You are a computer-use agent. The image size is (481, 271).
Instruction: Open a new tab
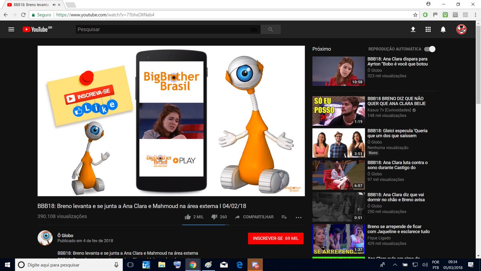71,5
